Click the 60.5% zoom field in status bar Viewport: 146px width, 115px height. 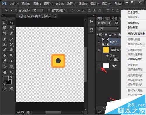coord(20,112)
